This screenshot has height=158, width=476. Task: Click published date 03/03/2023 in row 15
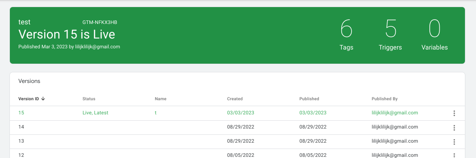click(313, 113)
